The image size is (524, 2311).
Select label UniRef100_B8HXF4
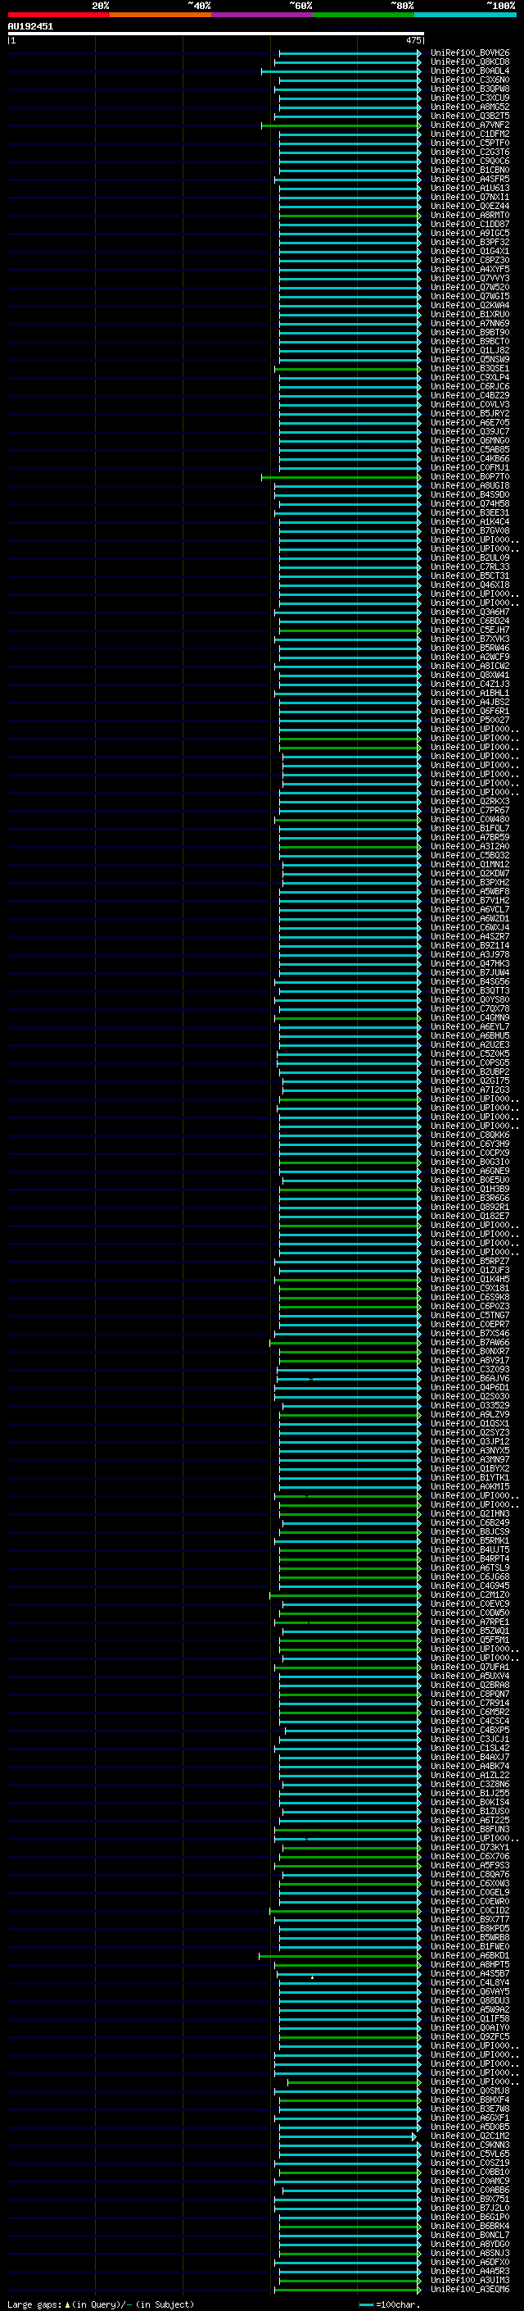point(470,2099)
